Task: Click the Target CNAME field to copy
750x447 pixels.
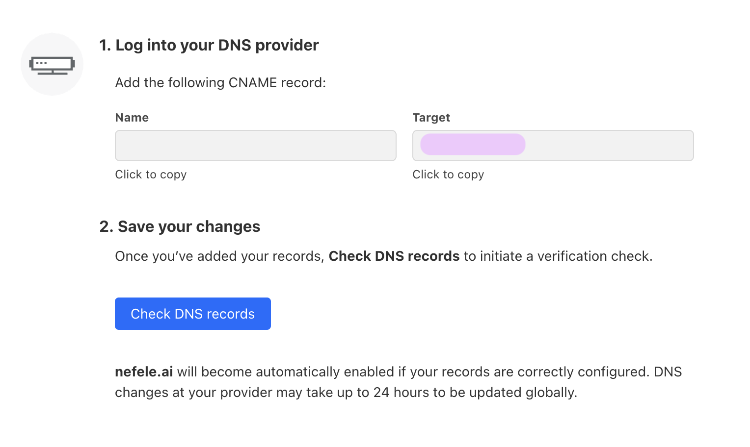Action: 609,146
